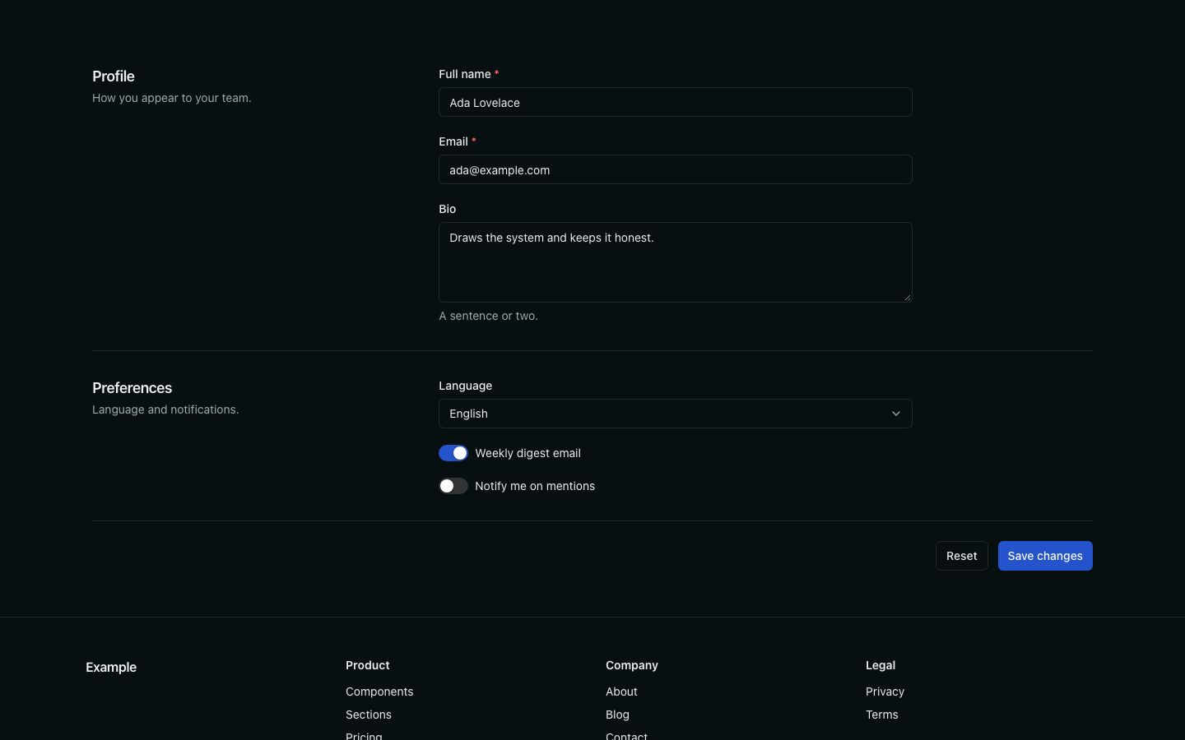Click the Preferences section heading
1185x740 pixels.
click(132, 387)
